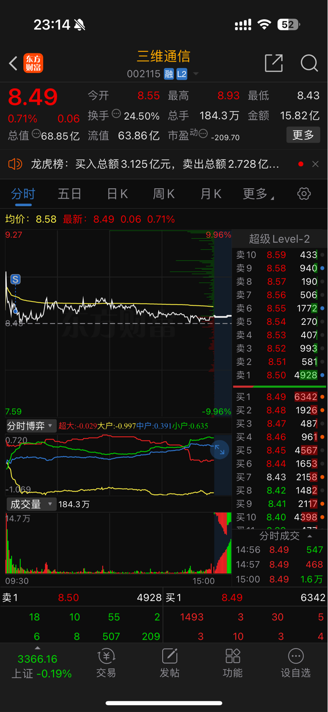The image size is (328, 712).
Task: Open chart settings gear icon
Action: (x=304, y=194)
